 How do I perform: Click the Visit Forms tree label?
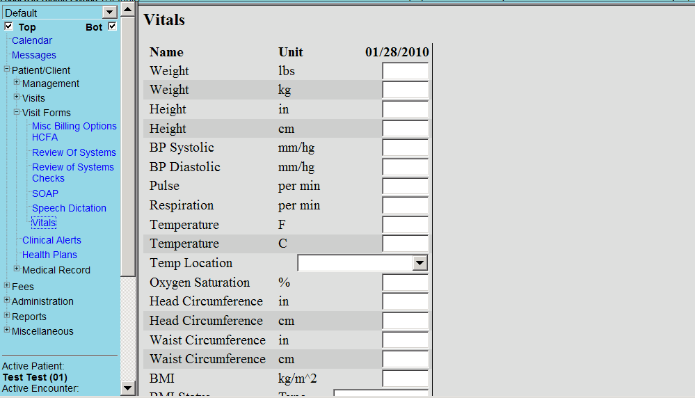tap(47, 113)
